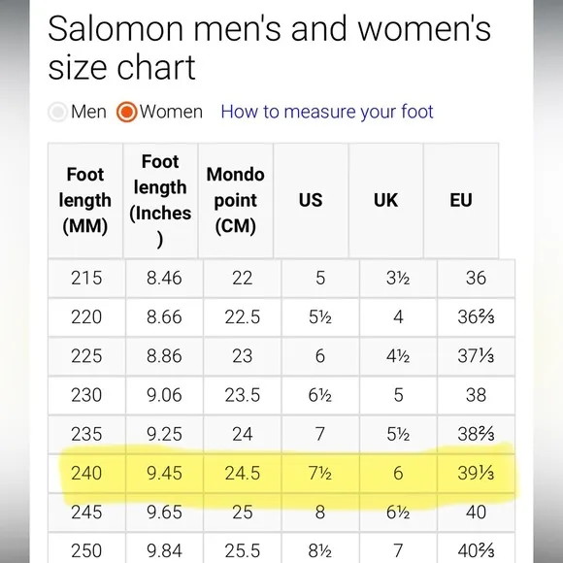The height and width of the screenshot is (563, 563).
Task: Click the EU column header
Action: tap(461, 200)
